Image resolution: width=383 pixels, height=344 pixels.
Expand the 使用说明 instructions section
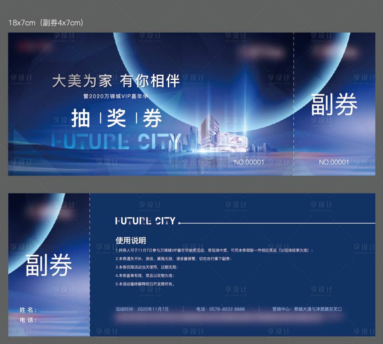click(131, 240)
